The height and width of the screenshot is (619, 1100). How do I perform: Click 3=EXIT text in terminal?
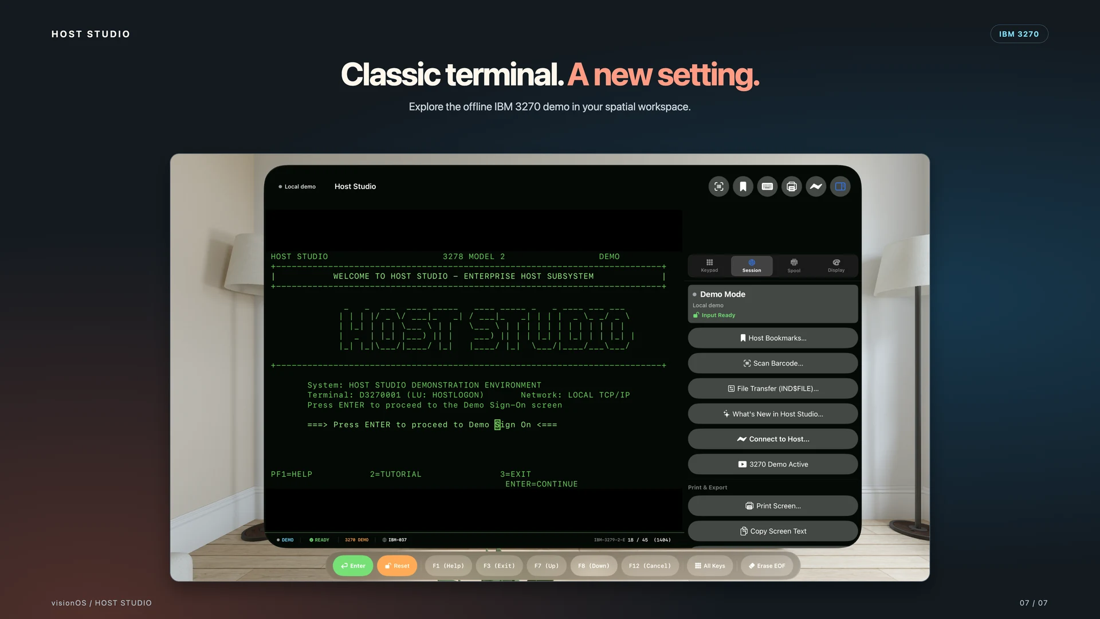(516, 475)
